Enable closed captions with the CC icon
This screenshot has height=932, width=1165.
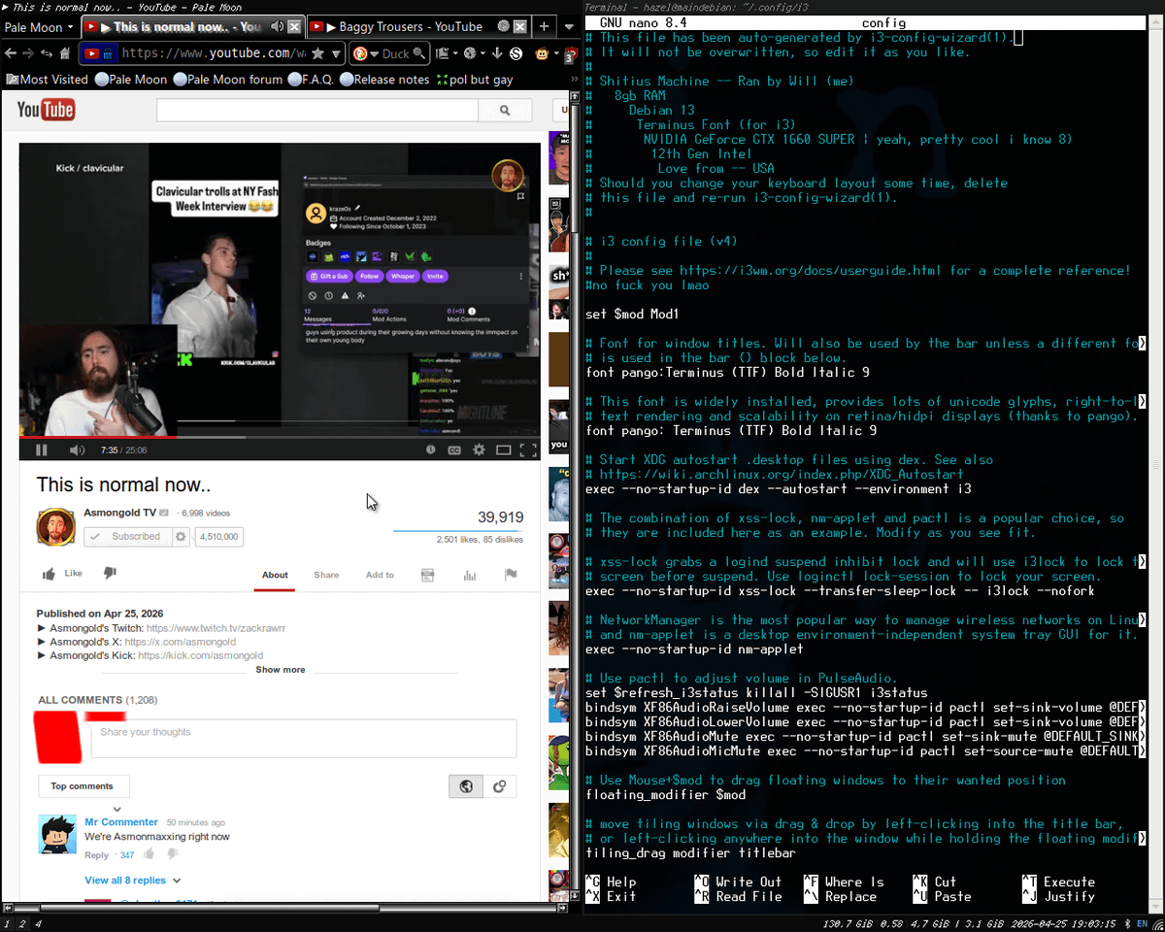pos(453,449)
